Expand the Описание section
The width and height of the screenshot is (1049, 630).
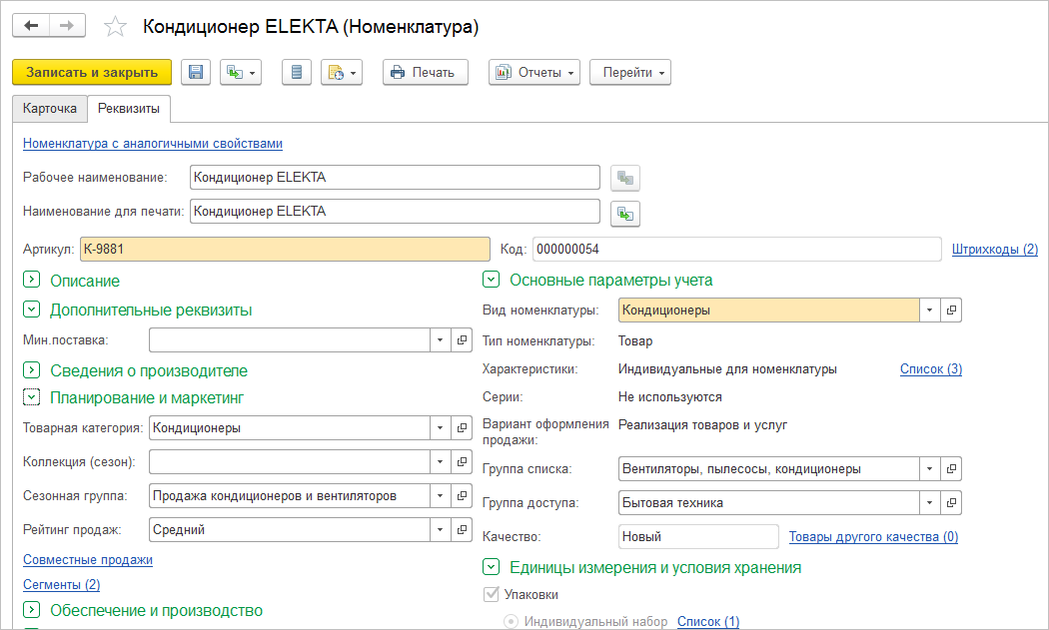pos(31,282)
